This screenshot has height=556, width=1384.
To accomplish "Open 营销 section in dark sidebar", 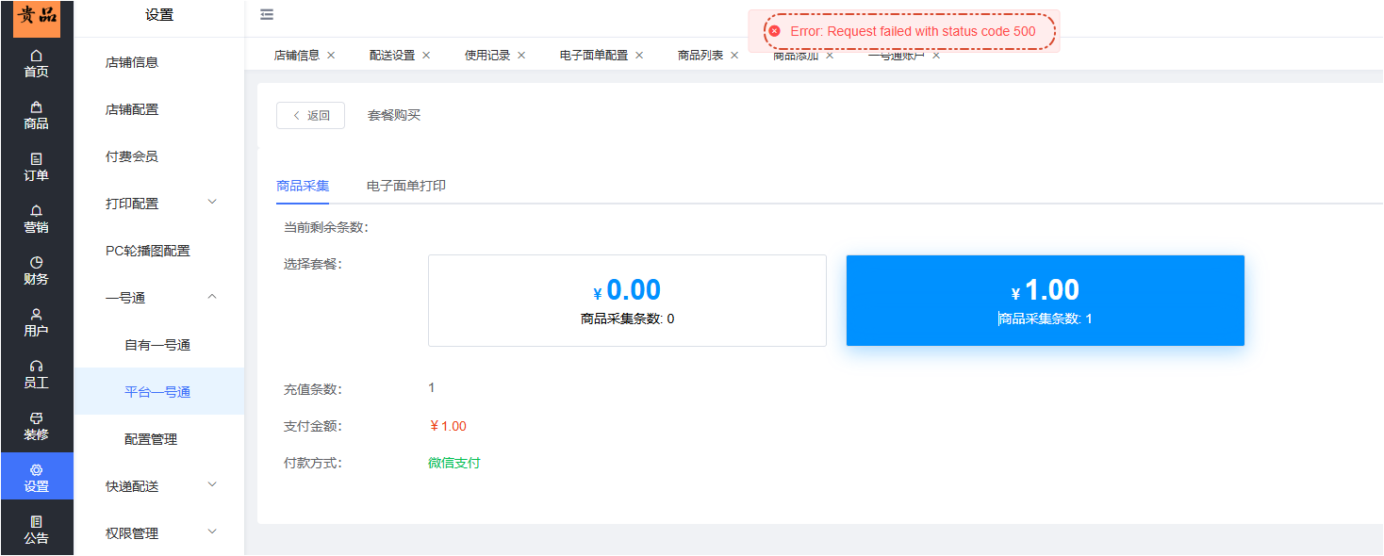I will (37, 219).
